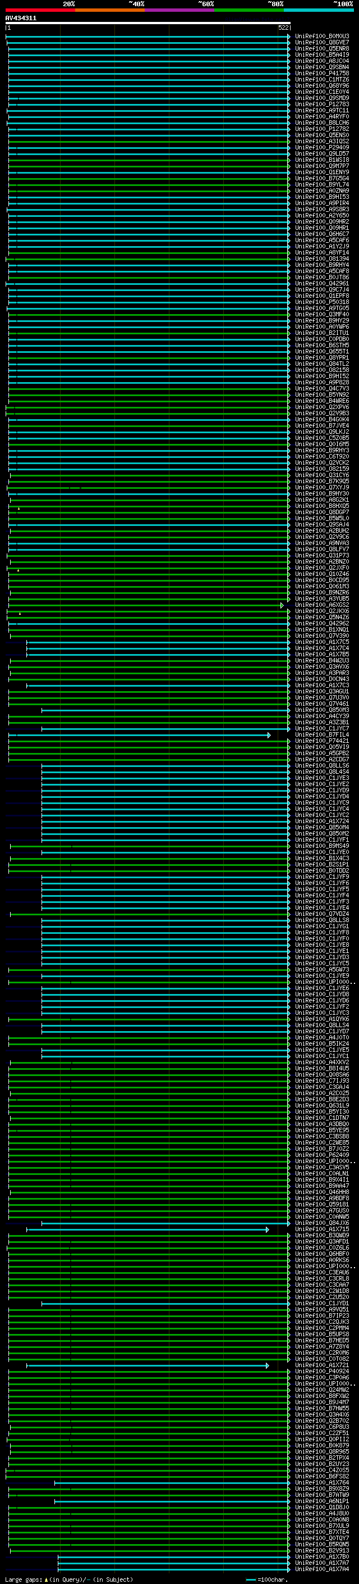359x1584 pixels.
Task: Click the query name AV434311
Action: click(x=21, y=19)
